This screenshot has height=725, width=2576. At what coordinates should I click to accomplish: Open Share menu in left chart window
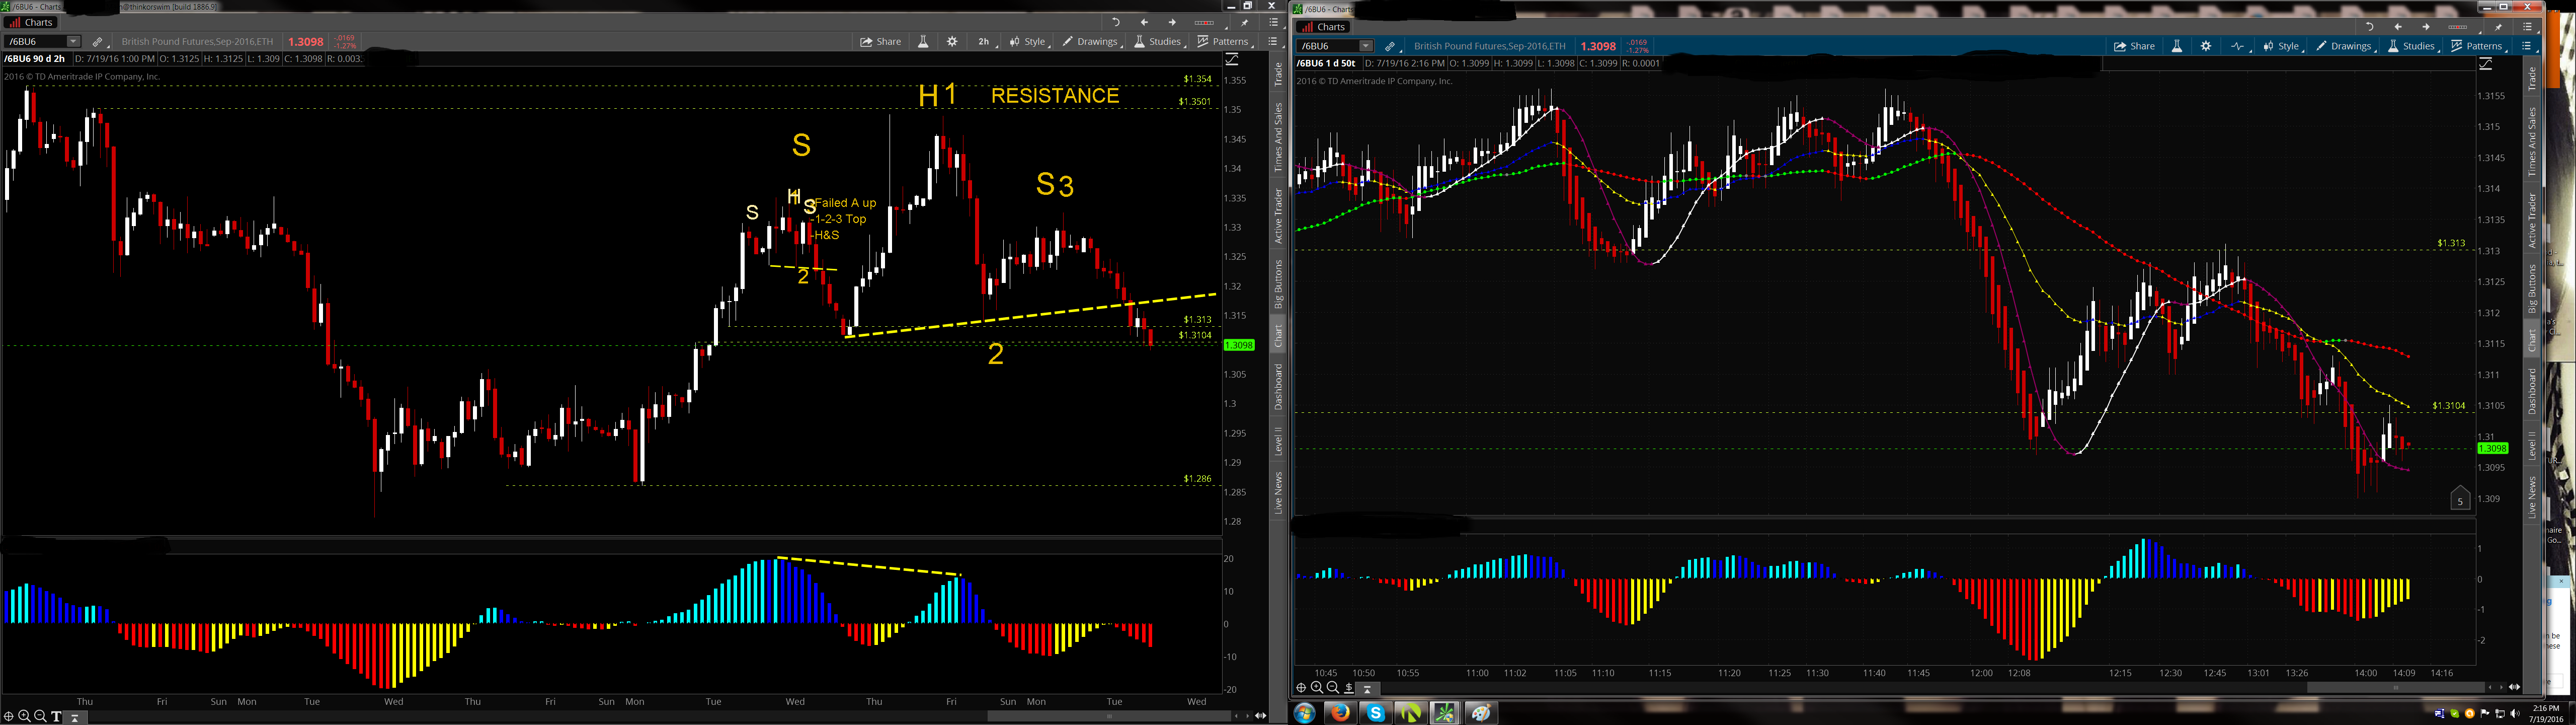coord(880,42)
